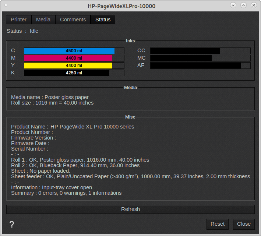Screen dimensions: 261x236
Task: Click the yellow ink level bar
Action: [74, 66]
